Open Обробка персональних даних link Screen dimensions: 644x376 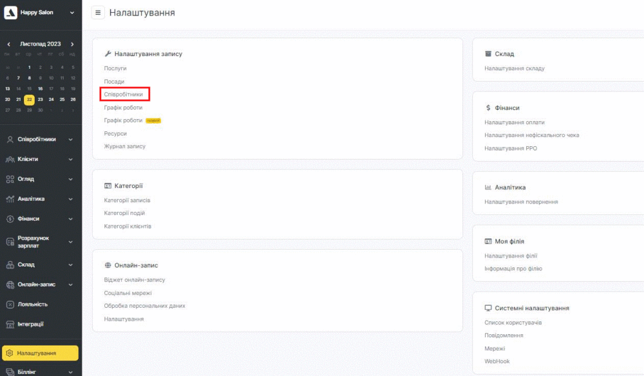click(x=144, y=306)
